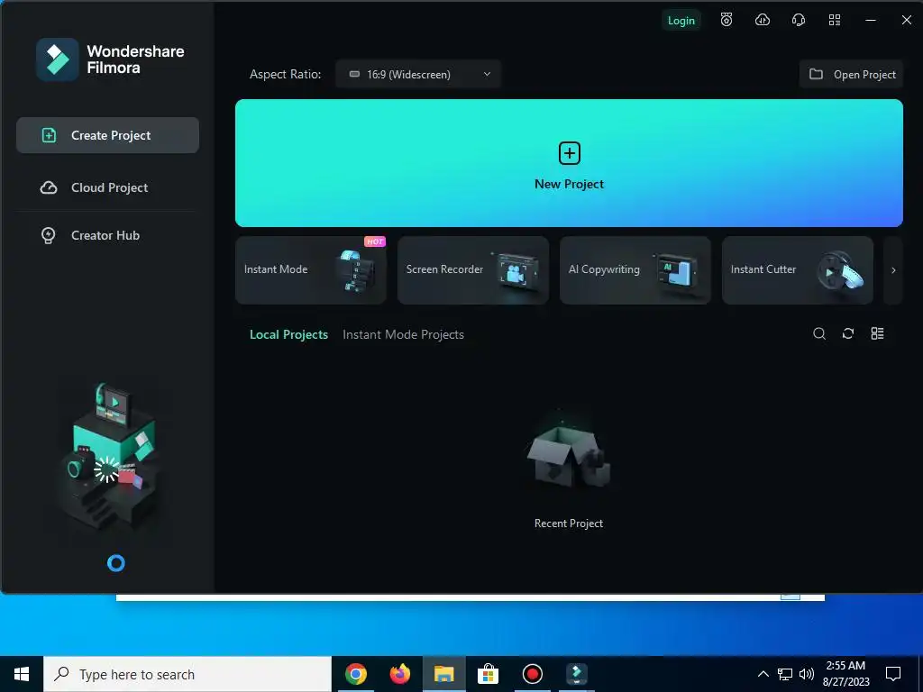Viewport: 923px width, 692px height.
Task: Open the customer support headset icon
Action: (799, 20)
